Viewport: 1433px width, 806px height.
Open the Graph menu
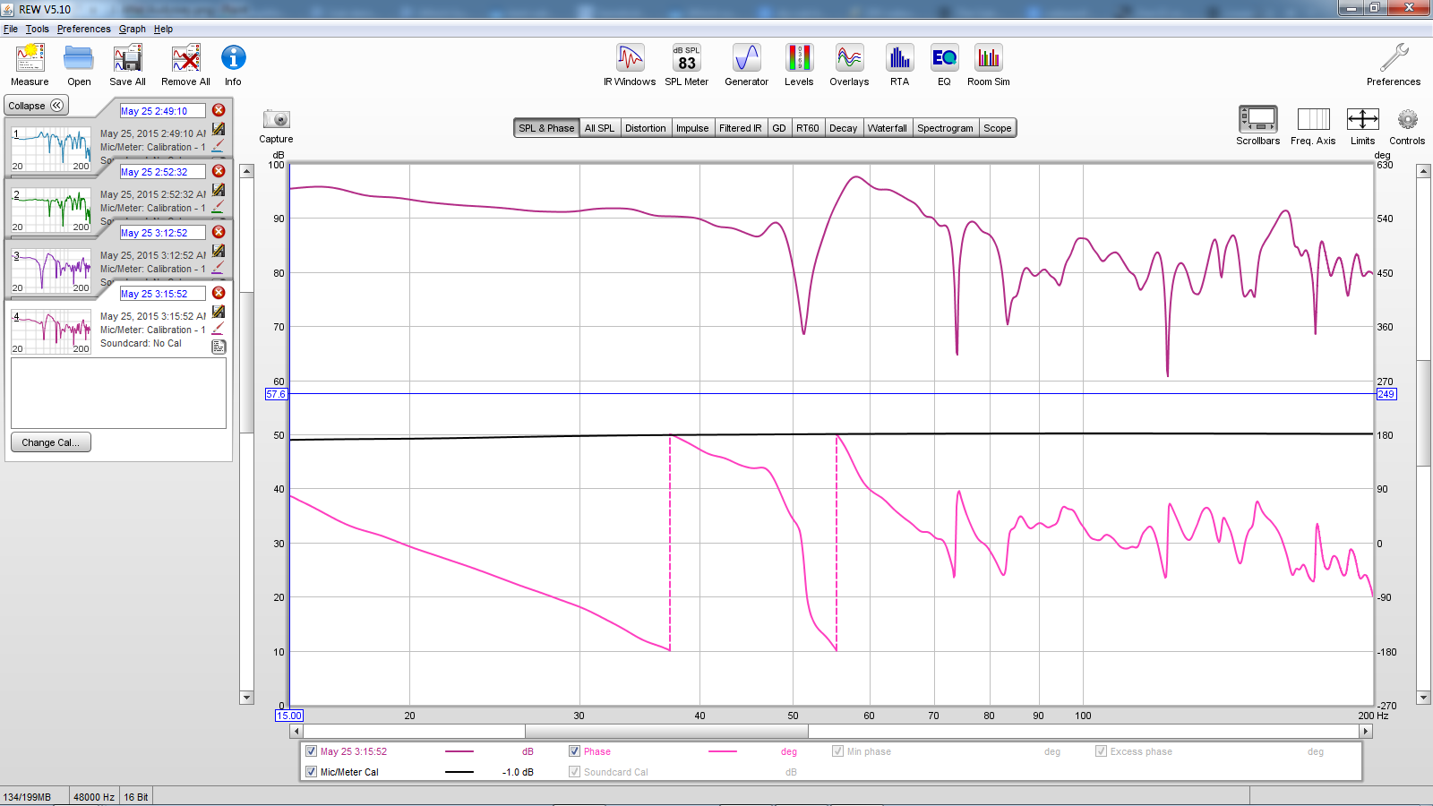click(133, 29)
